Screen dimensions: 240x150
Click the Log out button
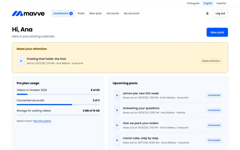tap(220, 13)
